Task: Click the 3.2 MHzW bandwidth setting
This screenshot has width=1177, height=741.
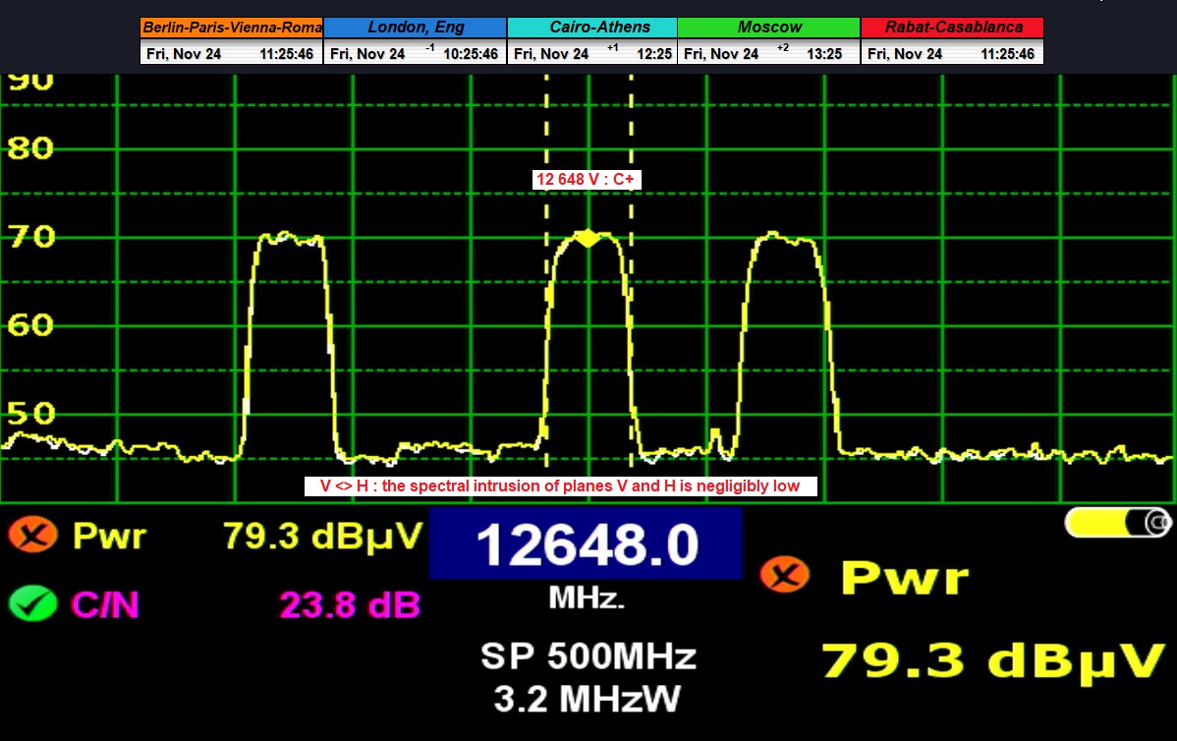Action: [x=588, y=699]
